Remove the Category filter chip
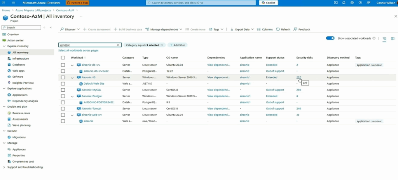Image resolution: width=398 pixels, height=180 pixels. [x=162, y=45]
